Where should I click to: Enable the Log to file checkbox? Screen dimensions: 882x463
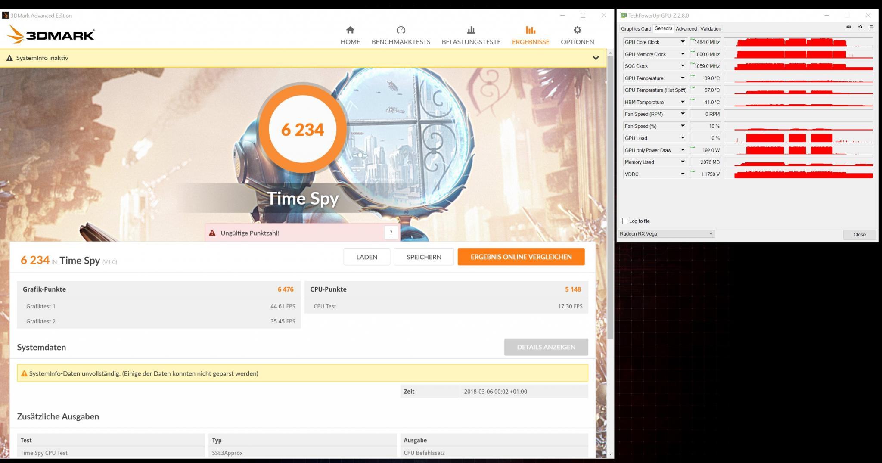pos(625,221)
